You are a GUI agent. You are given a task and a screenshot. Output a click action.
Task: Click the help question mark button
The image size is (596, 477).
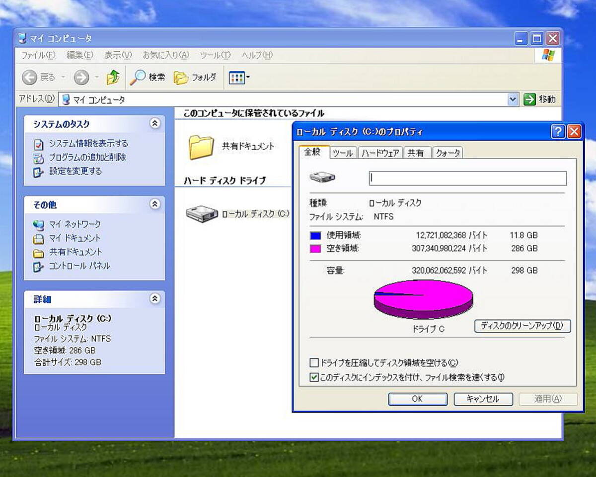(x=558, y=132)
